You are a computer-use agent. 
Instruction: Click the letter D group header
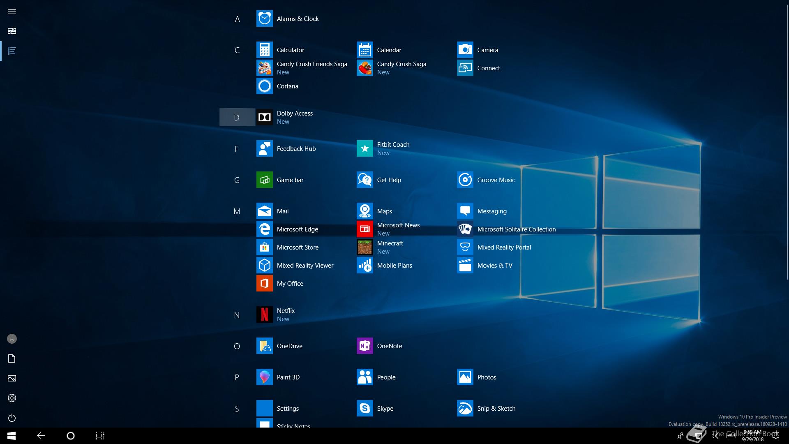pos(237,118)
